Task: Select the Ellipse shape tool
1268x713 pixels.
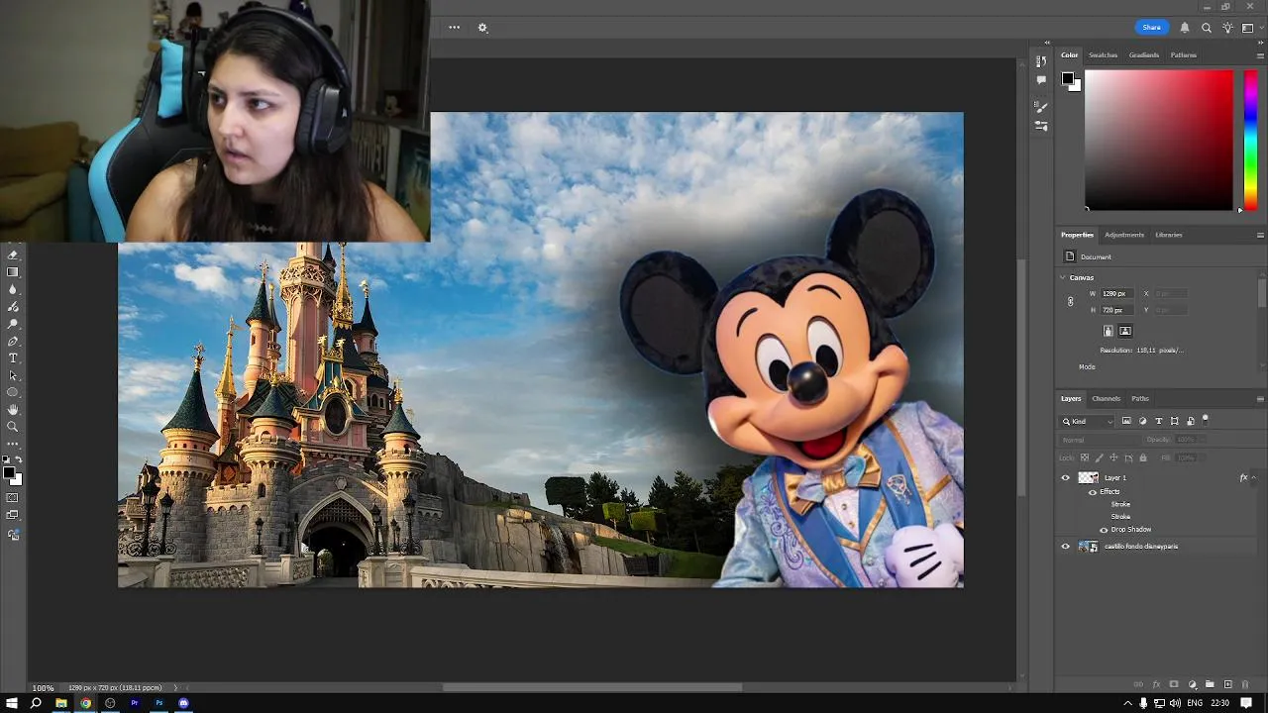Action: [x=13, y=392]
